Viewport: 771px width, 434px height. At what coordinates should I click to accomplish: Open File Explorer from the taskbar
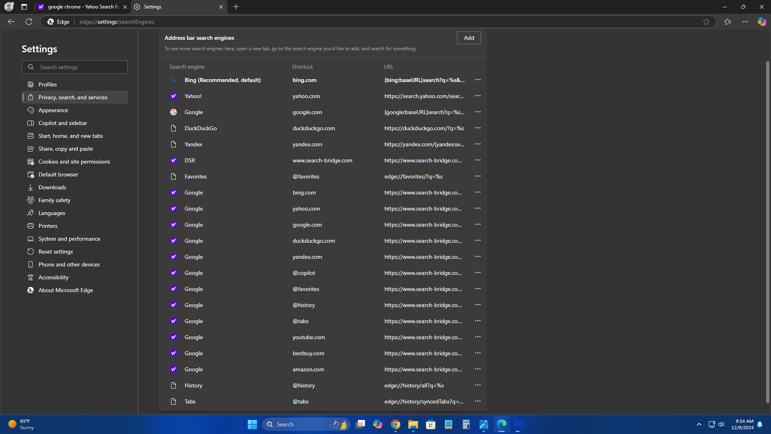413,424
